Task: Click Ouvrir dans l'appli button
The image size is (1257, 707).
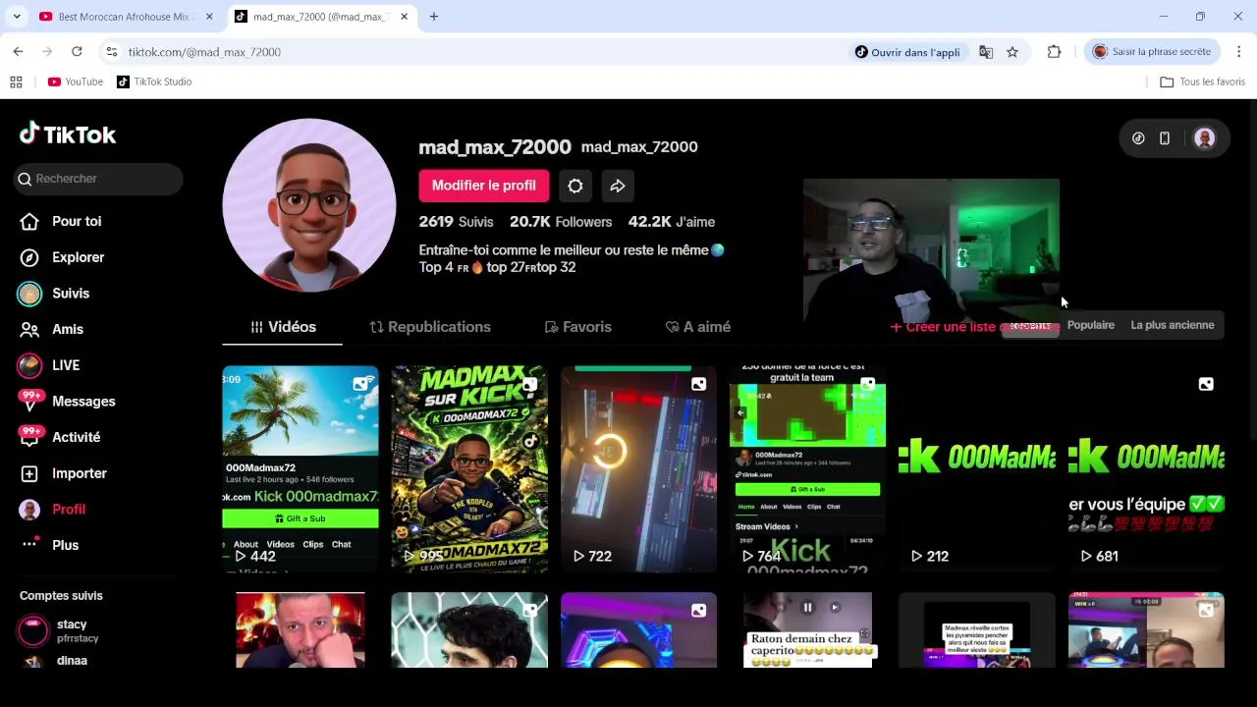Action: (x=906, y=52)
